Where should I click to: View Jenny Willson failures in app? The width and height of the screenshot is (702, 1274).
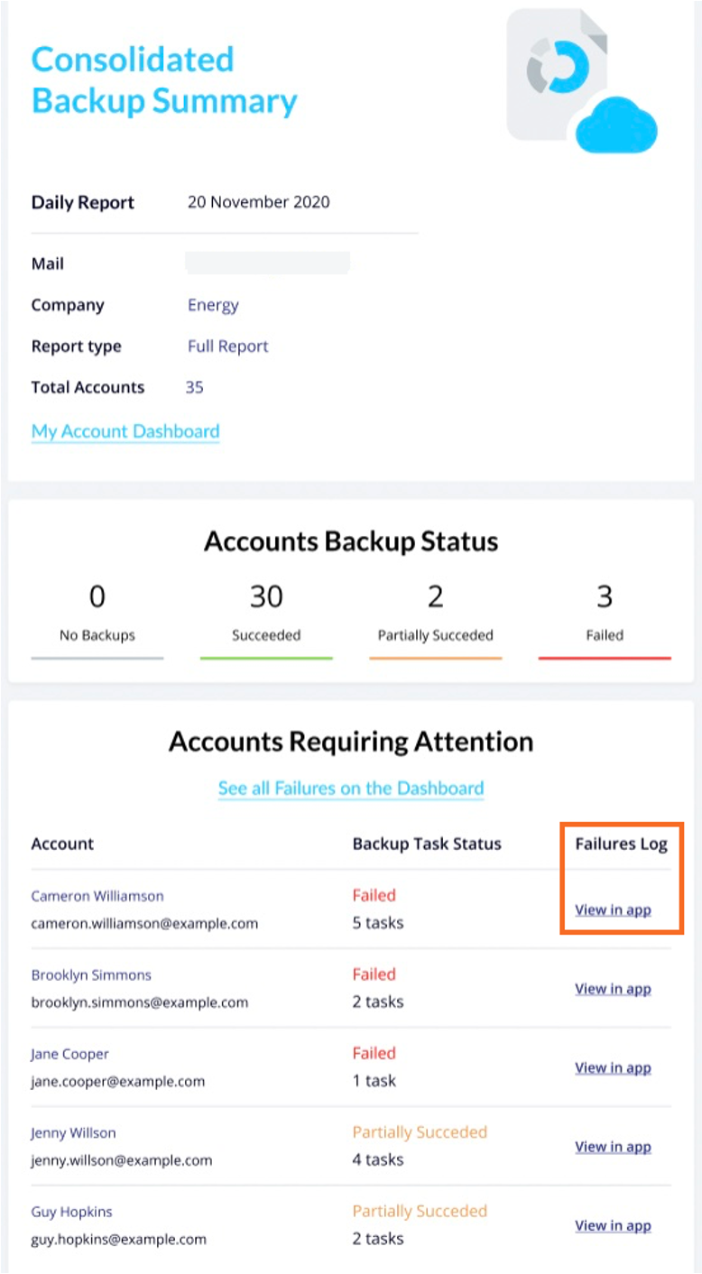(x=613, y=1146)
